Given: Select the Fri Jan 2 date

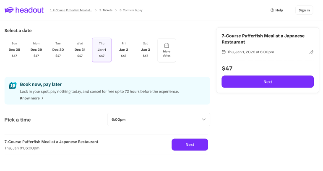Looking at the screenshot, I should coord(124,49).
